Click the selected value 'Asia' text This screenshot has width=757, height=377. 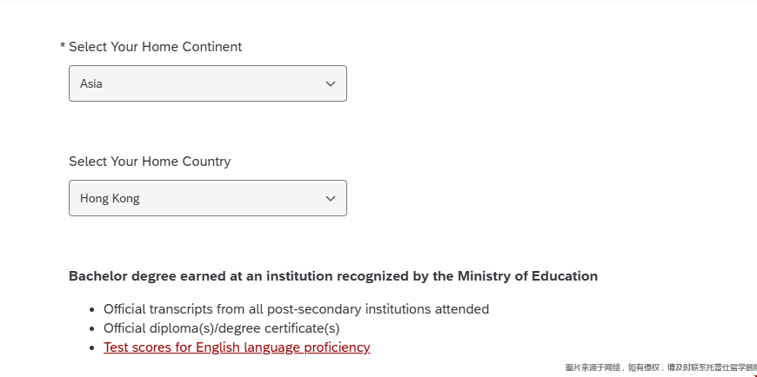point(91,84)
